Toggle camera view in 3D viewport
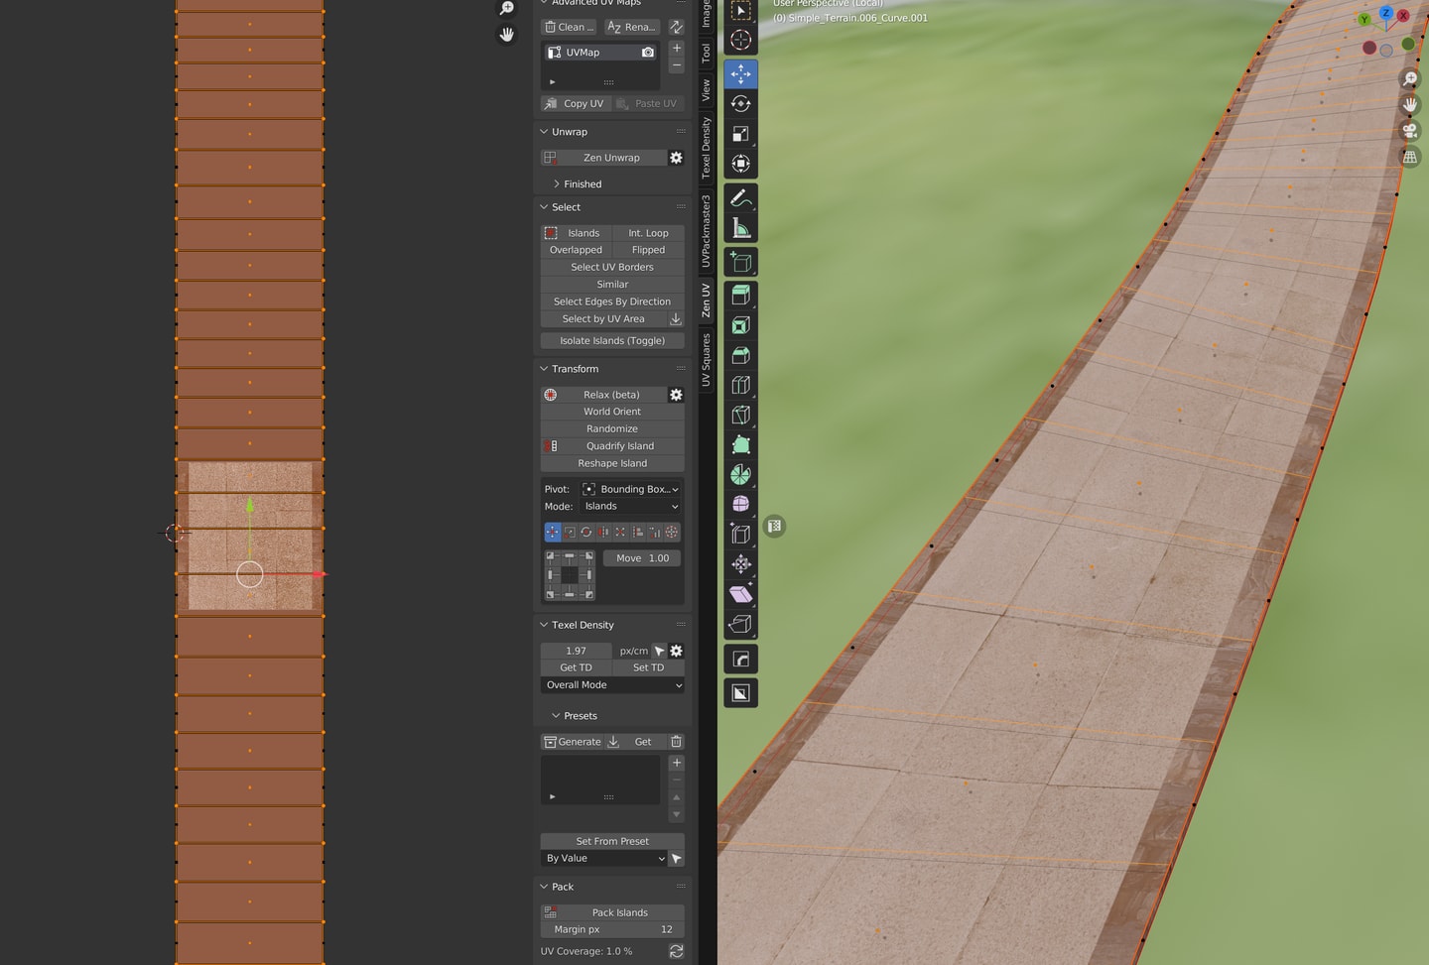Viewport: 1429px width, 965px height. pos(1409,130)
